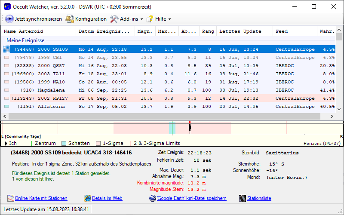Expand the Add-ins dropdown arrow
The height and width of the screenshot is (215, 344).
click(141, 19)
